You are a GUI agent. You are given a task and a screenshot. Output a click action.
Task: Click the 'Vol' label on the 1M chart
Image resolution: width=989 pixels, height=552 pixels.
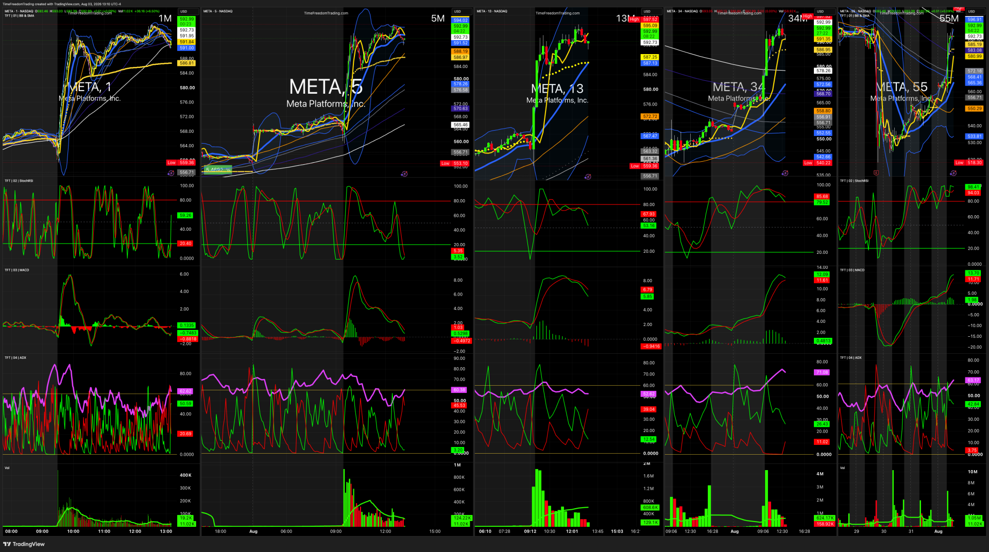point(7,468)
